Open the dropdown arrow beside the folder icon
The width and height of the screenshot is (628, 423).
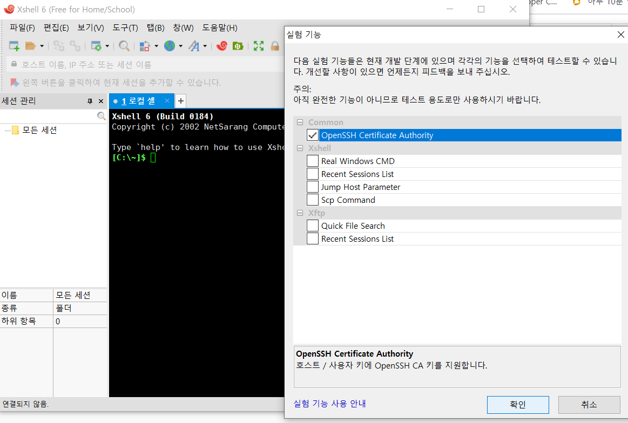click(42, 46)
